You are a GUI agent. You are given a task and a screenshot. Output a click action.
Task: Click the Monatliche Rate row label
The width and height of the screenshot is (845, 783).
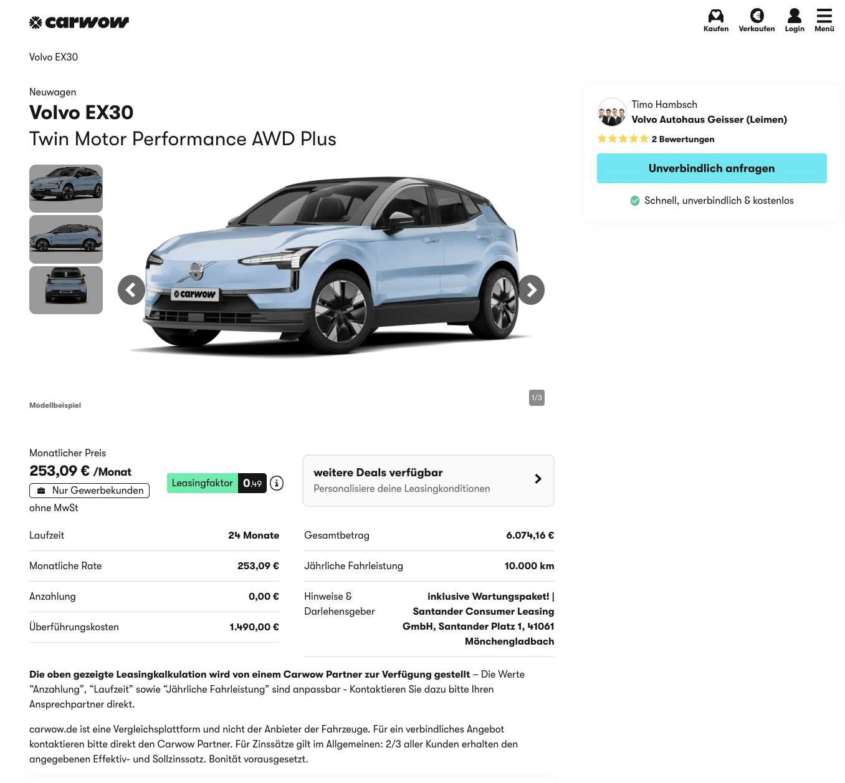pos(65,566)
